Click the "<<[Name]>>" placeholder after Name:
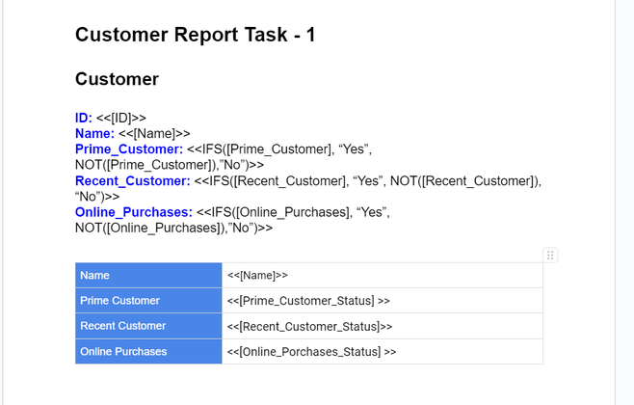 pyautogui.click(x=154, y=133)
